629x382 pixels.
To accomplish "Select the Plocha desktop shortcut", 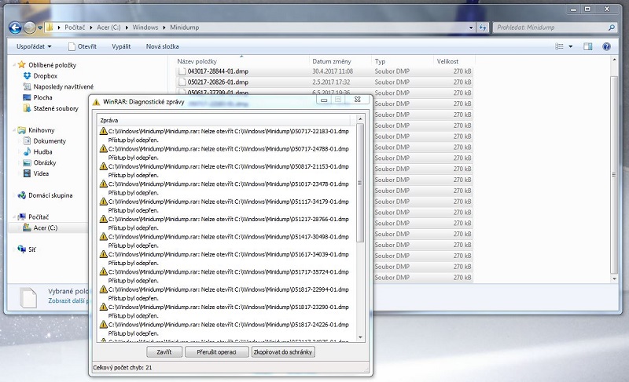I will [42, 97].
